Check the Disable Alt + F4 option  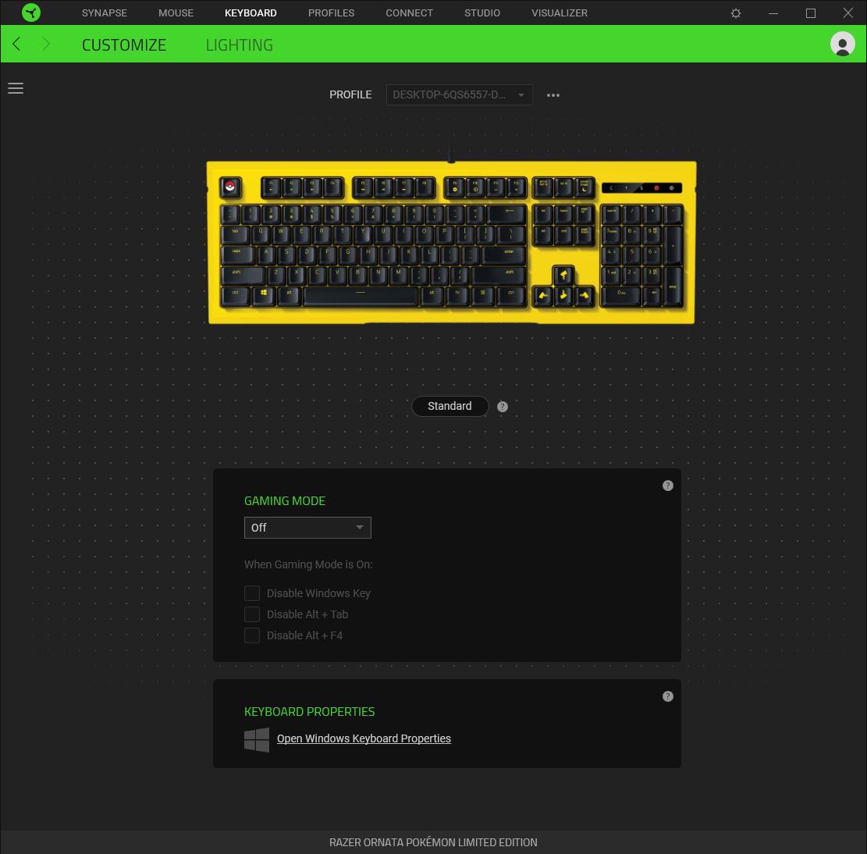coord(252,635)
